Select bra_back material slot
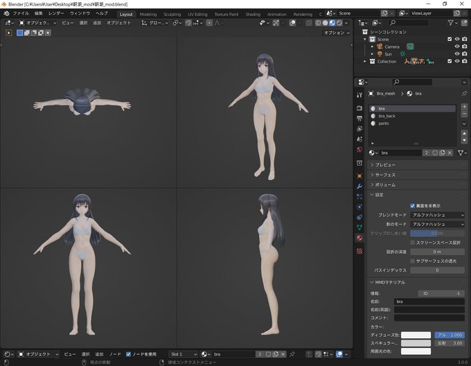471x366 pixels. pos(412,116)
